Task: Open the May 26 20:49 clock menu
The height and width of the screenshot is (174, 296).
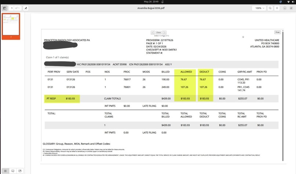Action: tap(151, 2)
